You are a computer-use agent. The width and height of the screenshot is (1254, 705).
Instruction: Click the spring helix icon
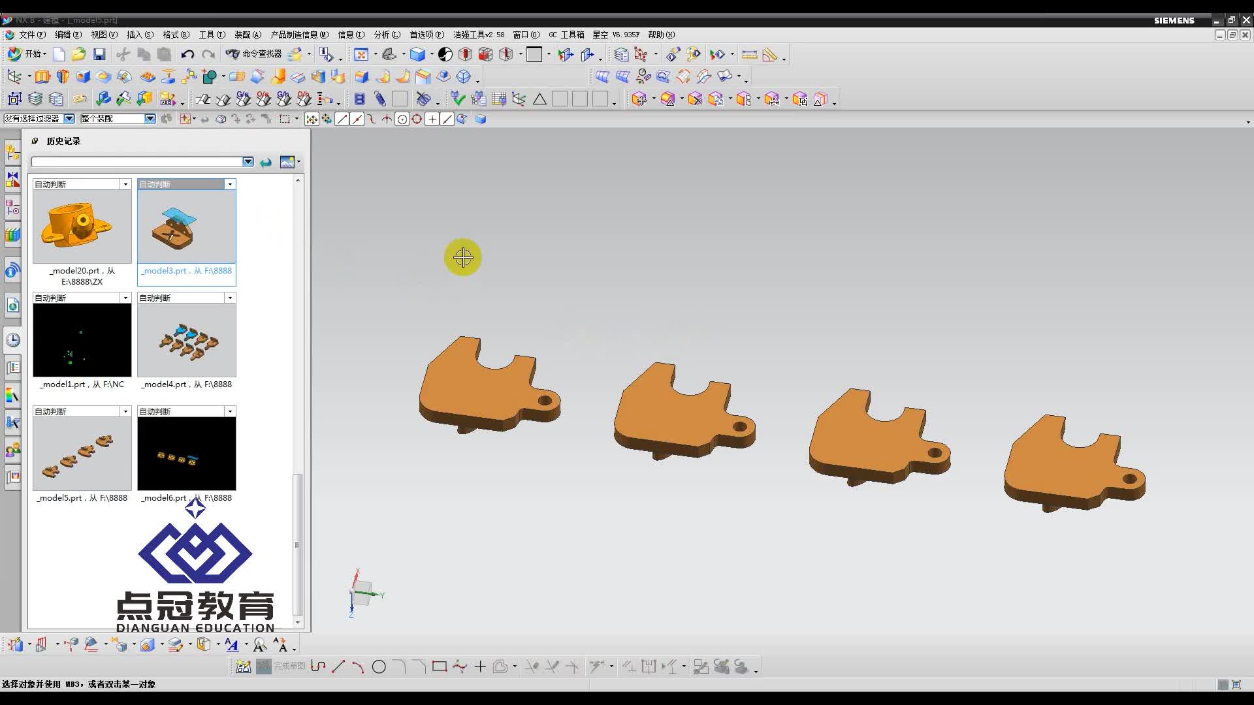coord(359,99)
